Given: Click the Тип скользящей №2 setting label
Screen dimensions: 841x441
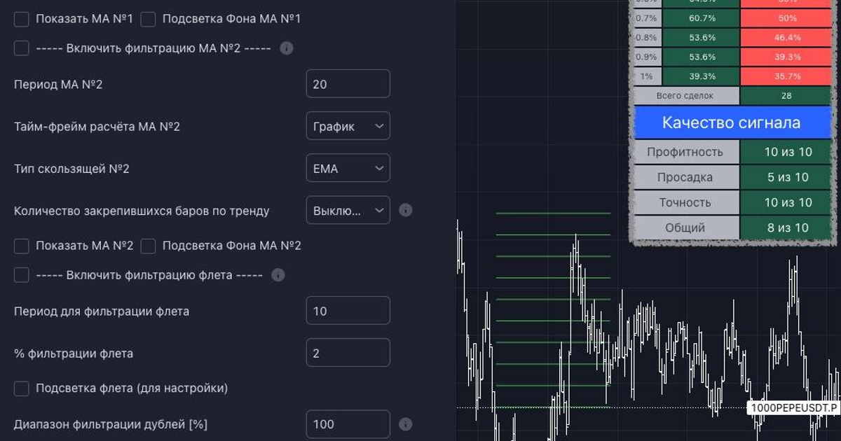Looking at the screenshot, I should click(72, 169).
